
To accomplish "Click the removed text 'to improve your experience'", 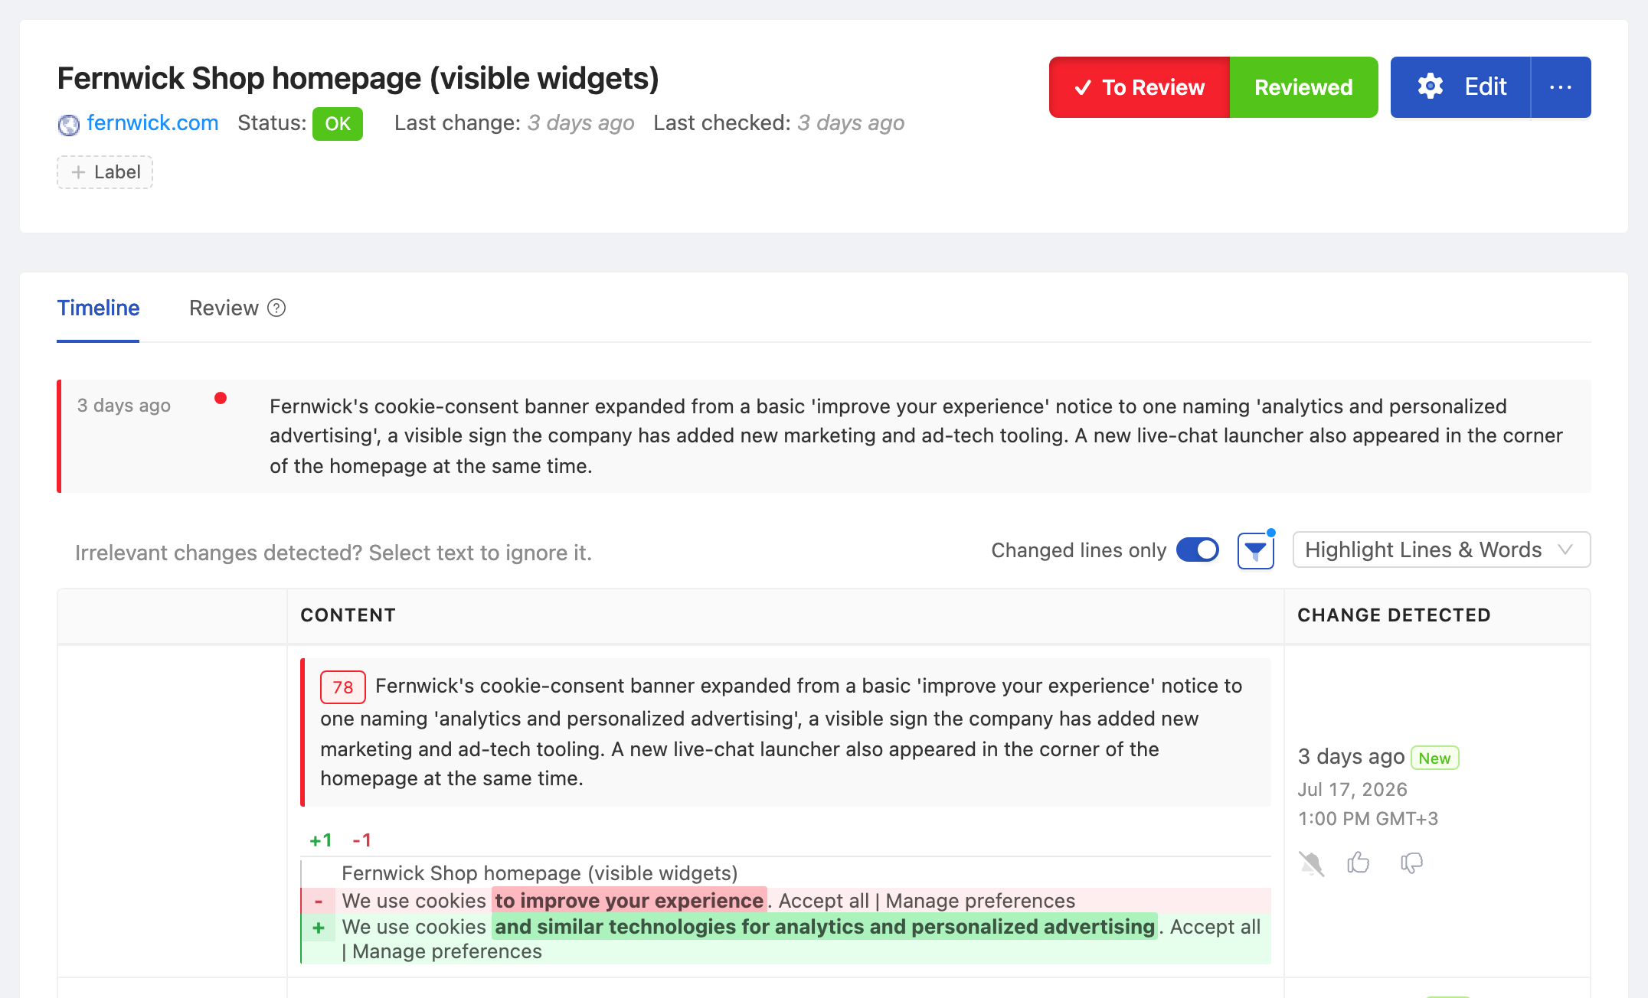I will pos(629,901).
